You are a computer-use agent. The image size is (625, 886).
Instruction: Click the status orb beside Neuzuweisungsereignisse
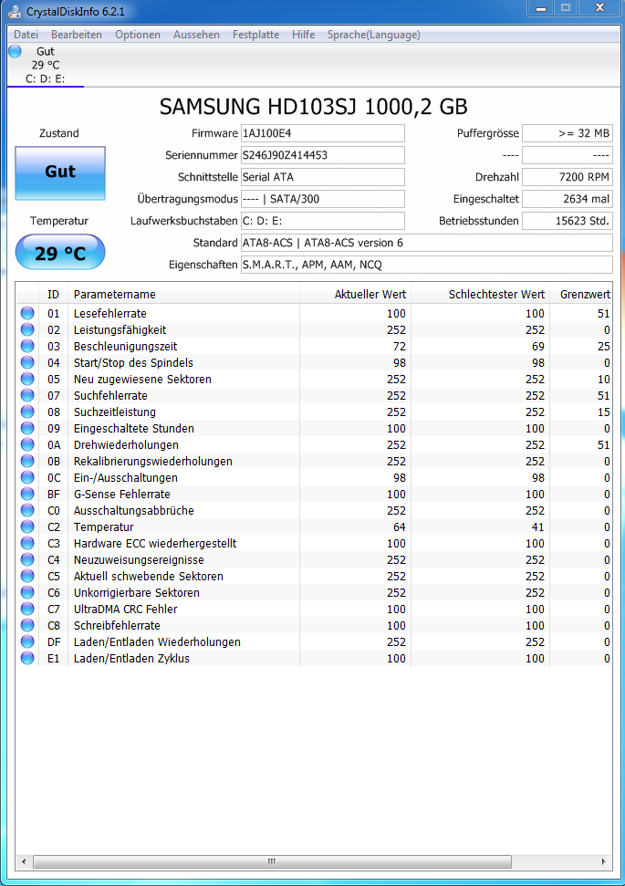pyautogui.click(x=27, y=558)
